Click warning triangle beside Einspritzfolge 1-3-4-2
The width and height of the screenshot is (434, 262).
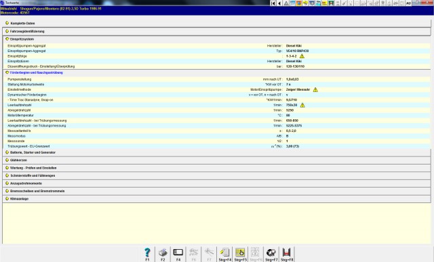302,56
